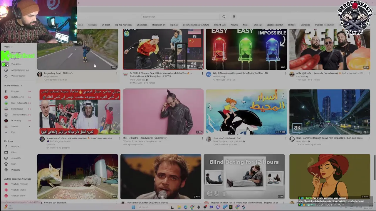Open Jeux vidéo in Explorer section
The width and height of the screenshot is (376, 211).
16,158
